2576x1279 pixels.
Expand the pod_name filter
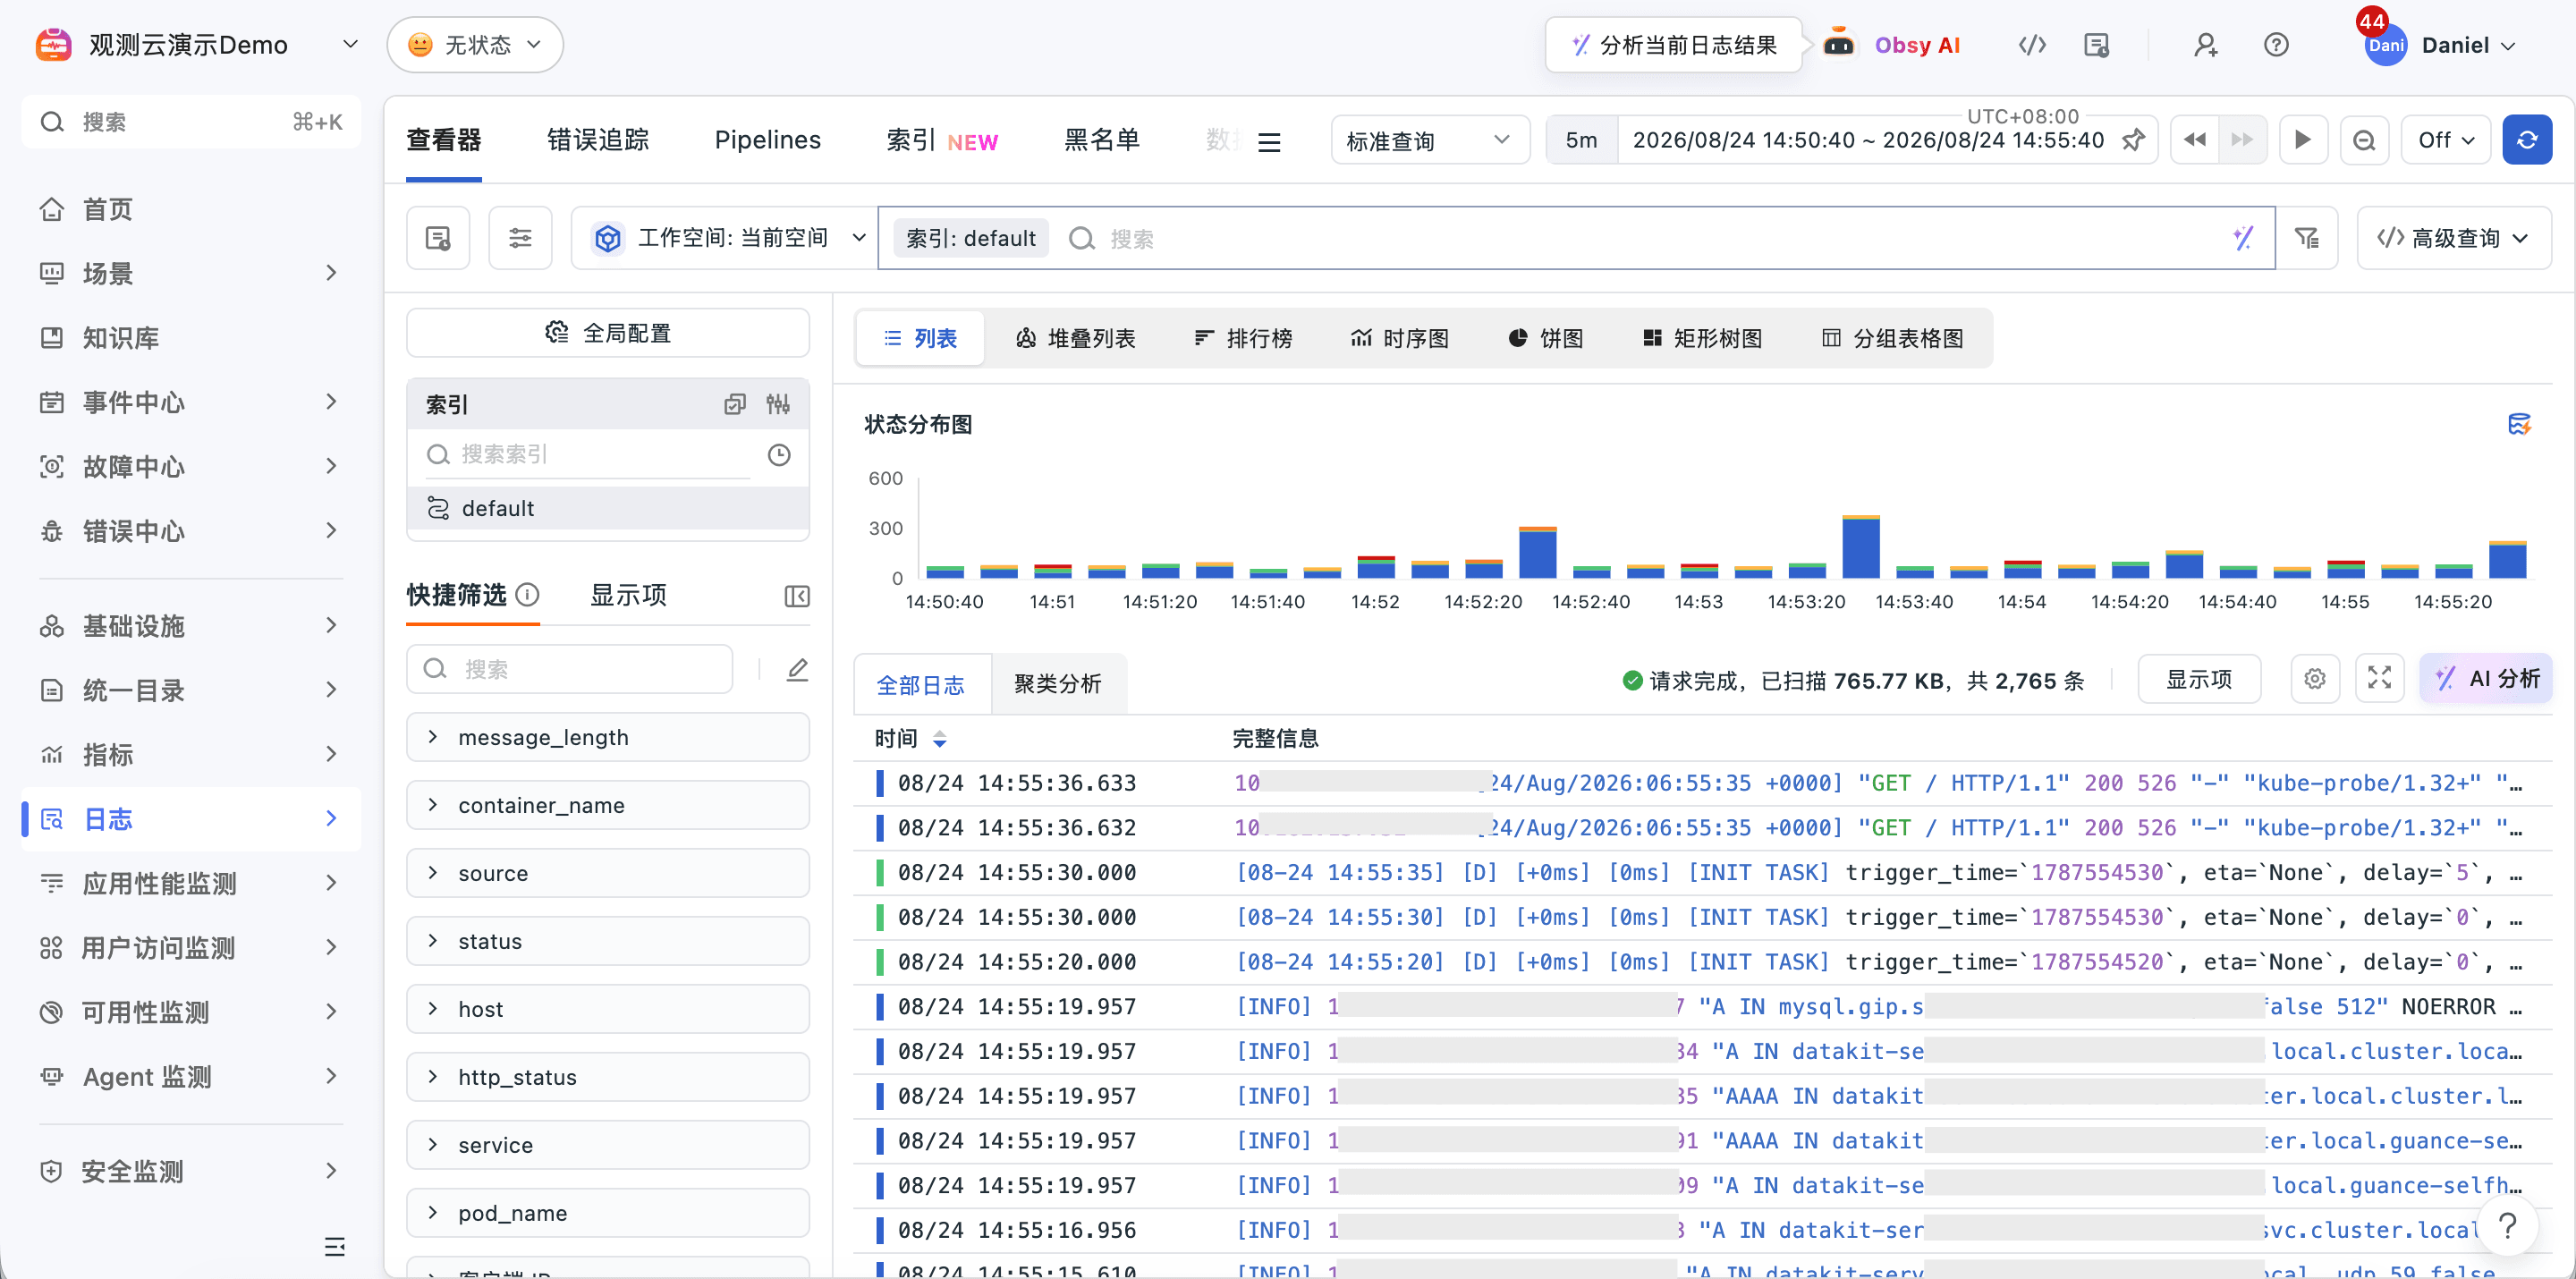608,1214
